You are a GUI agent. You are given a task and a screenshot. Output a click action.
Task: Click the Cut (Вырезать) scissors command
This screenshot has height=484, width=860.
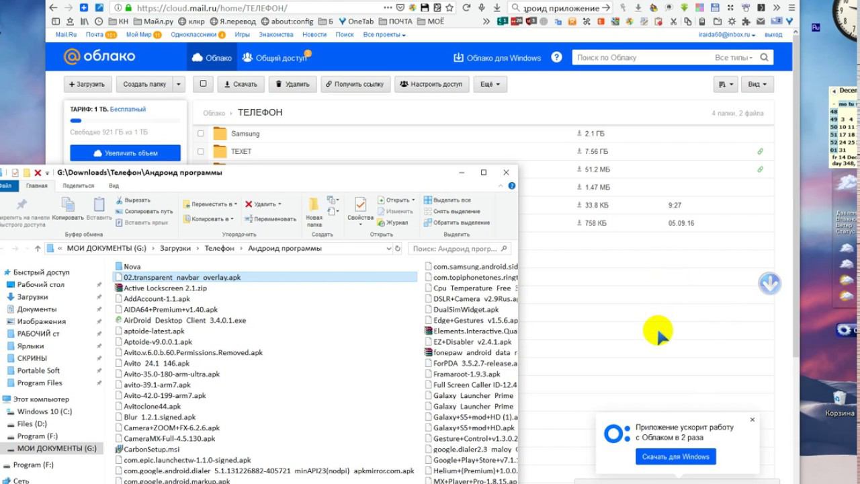click(133, 200)
